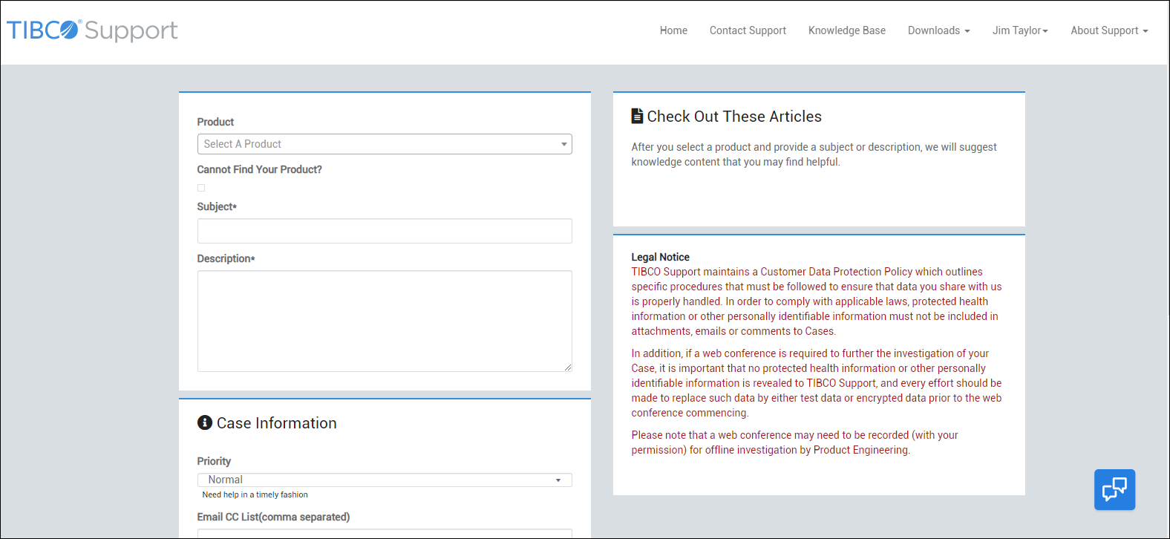
Task: Go to the Home page
Action: [673, 30]
